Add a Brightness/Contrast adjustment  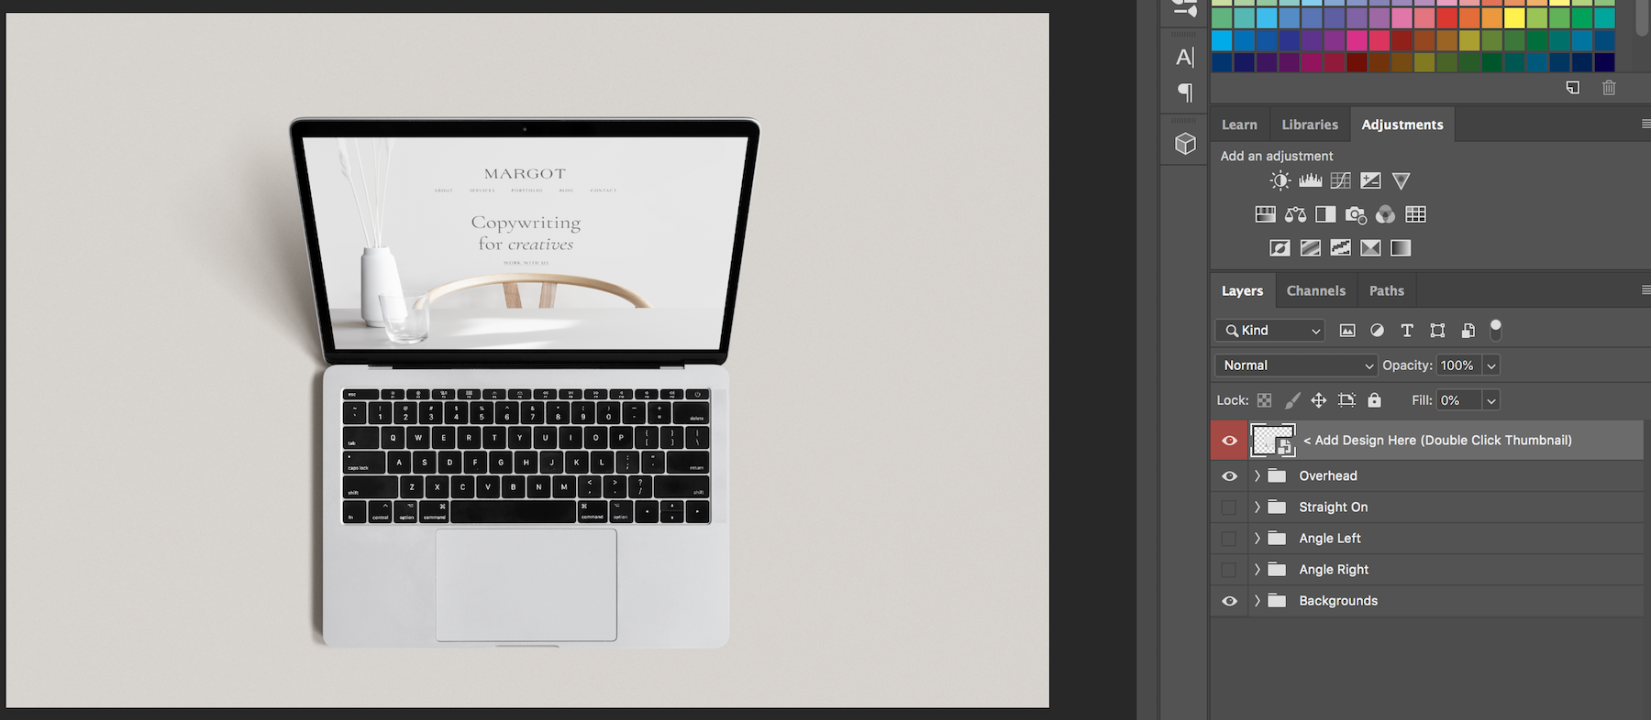click(x=1280, y=180)
